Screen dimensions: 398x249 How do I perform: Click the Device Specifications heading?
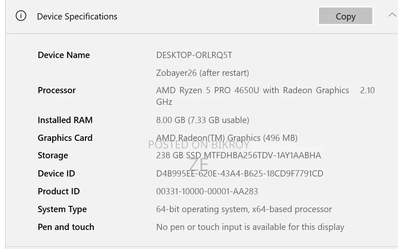[x=77, y=17]
